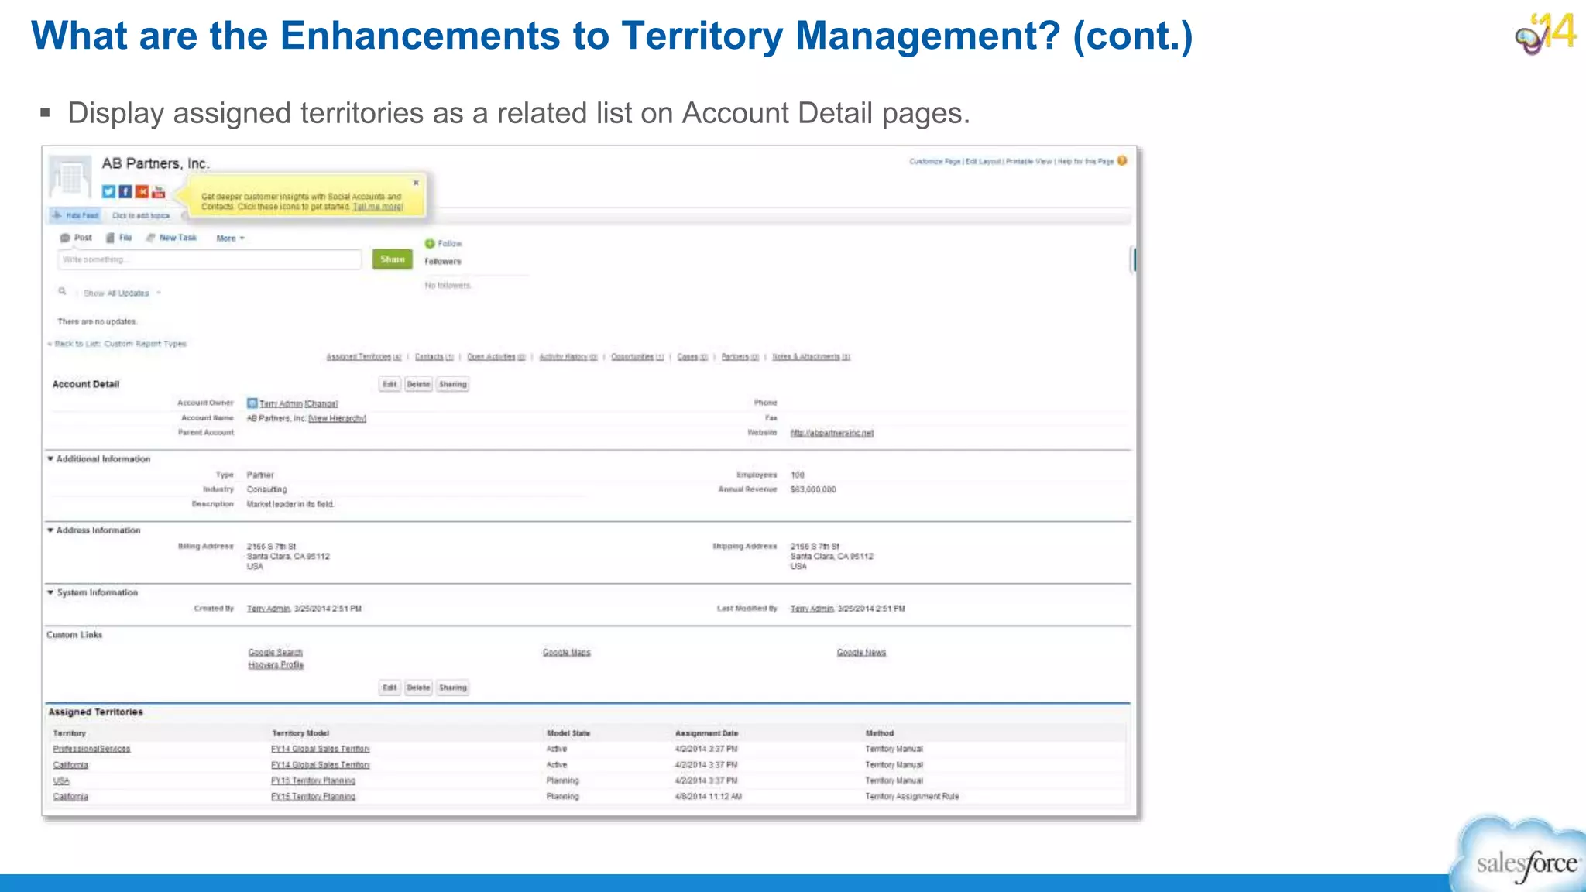Image resolution: width=1586 pixels, height=892 pixels.
Task: Open the Google News custom link
Action: pos(861,653)
